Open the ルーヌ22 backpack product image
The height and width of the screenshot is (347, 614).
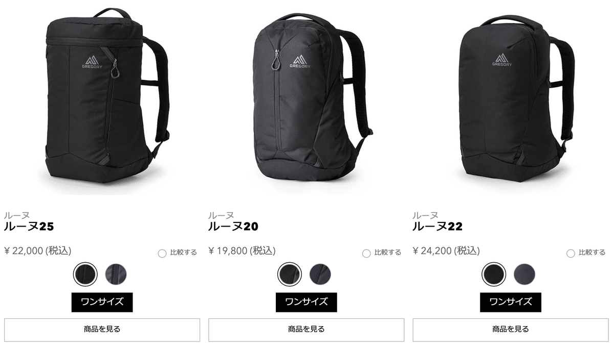511,97
